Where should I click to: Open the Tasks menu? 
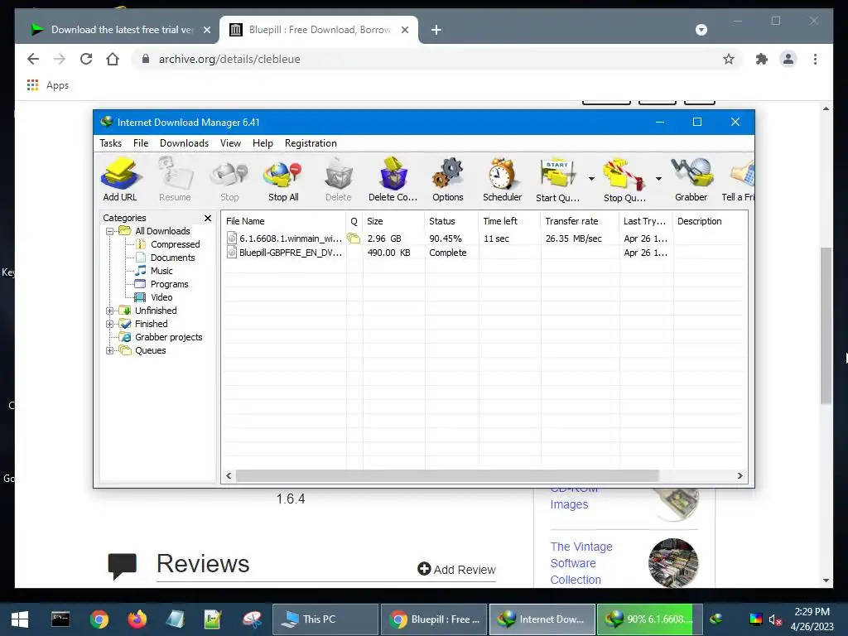(x=110, y=143)
